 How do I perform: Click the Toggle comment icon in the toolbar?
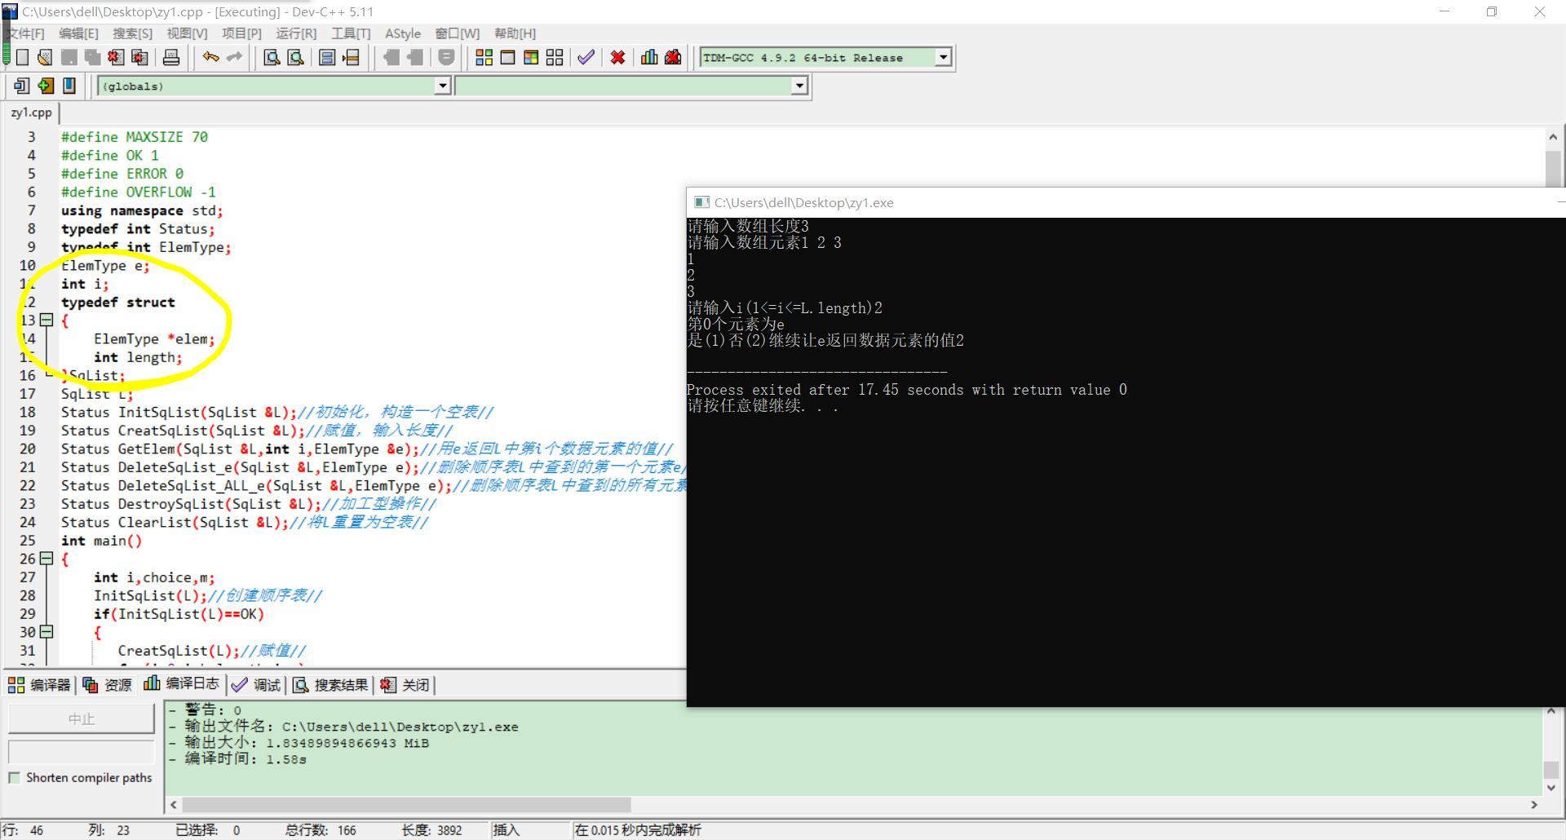click(446, 57)
